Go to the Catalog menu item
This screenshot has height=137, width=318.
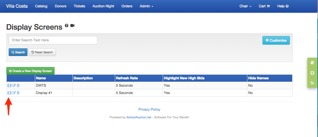tap(41, 6)
